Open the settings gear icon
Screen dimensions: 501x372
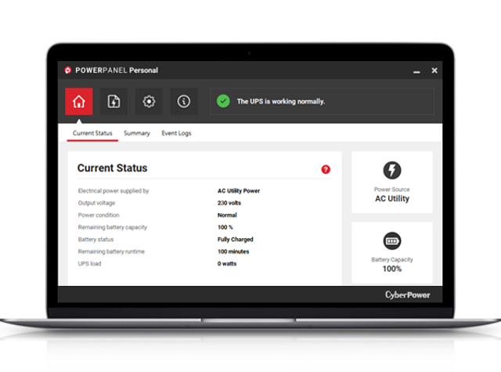tap(149, 101)
